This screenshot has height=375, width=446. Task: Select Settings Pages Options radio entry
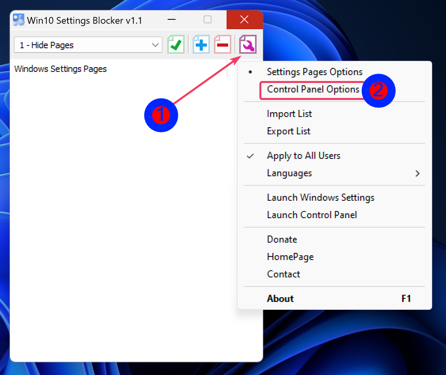(334, 72)
